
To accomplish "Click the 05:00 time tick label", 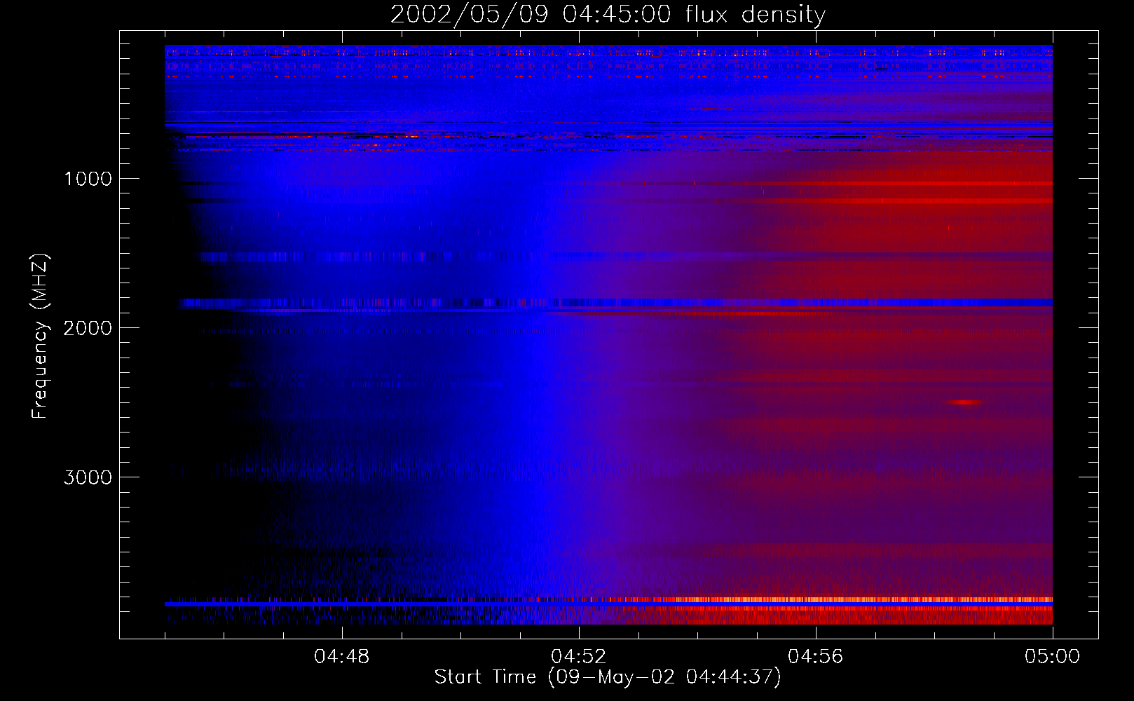I will (x=1052, y=657).
